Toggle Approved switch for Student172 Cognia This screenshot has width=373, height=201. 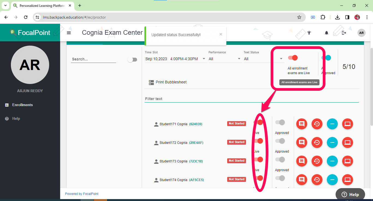click(280, 141)
